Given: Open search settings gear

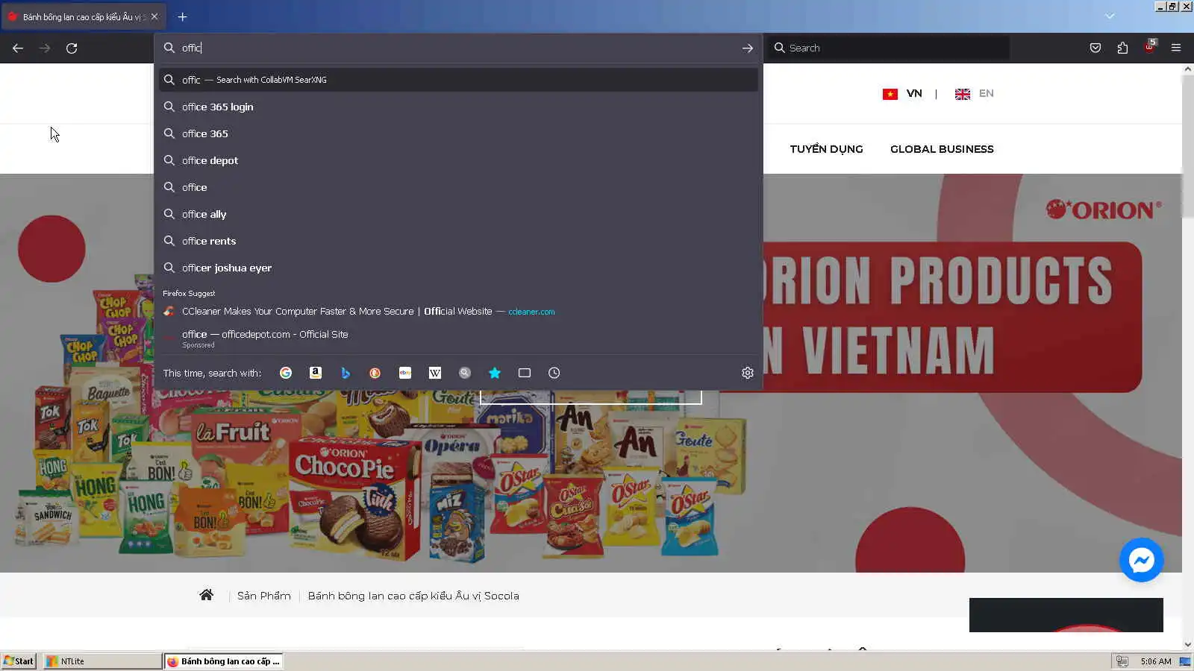Looking at the screenshot, I should tap(748, 373).
